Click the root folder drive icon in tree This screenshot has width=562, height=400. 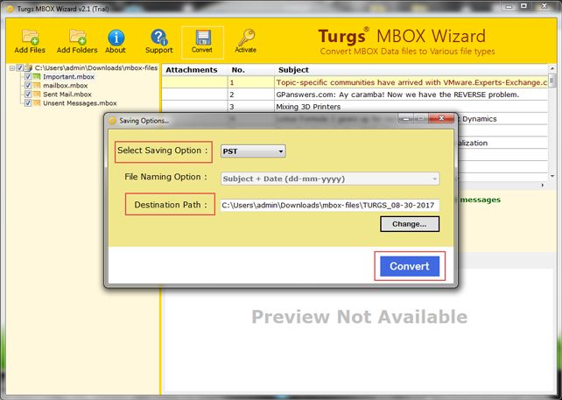pyautogui.click(x=28, y=67)
